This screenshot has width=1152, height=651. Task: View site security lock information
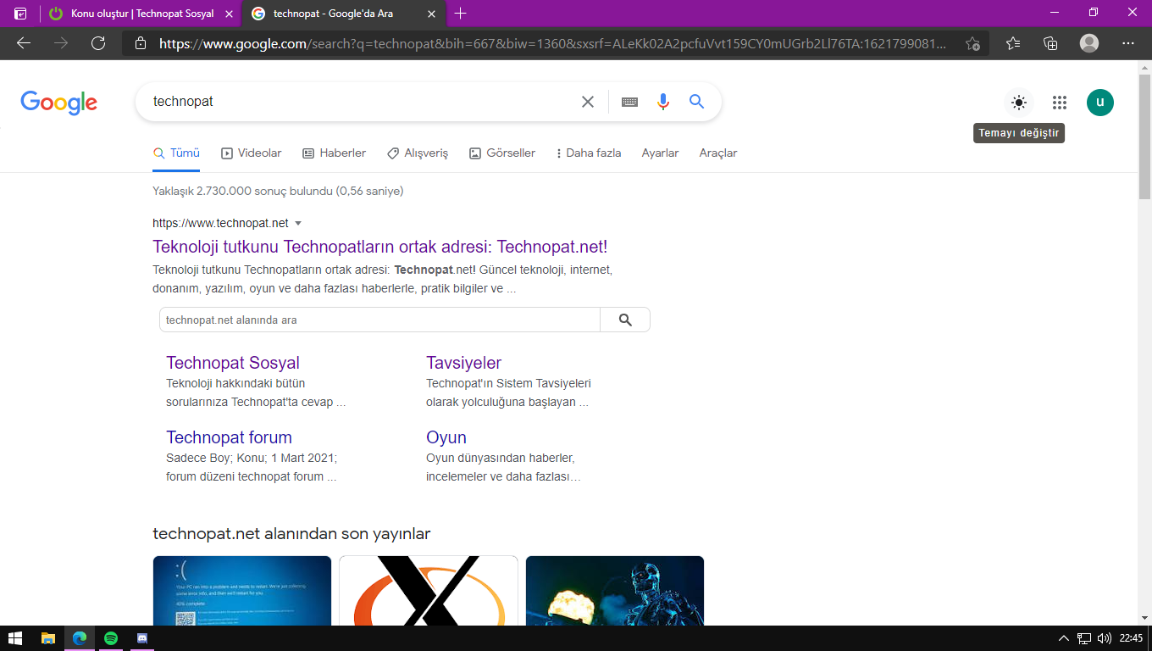pos(141,43)
